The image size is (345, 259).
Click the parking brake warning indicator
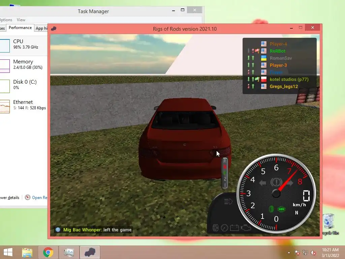click(x=276, y=182)
